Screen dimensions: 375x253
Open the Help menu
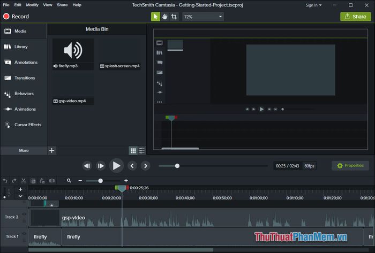click(x=77, y=5)
